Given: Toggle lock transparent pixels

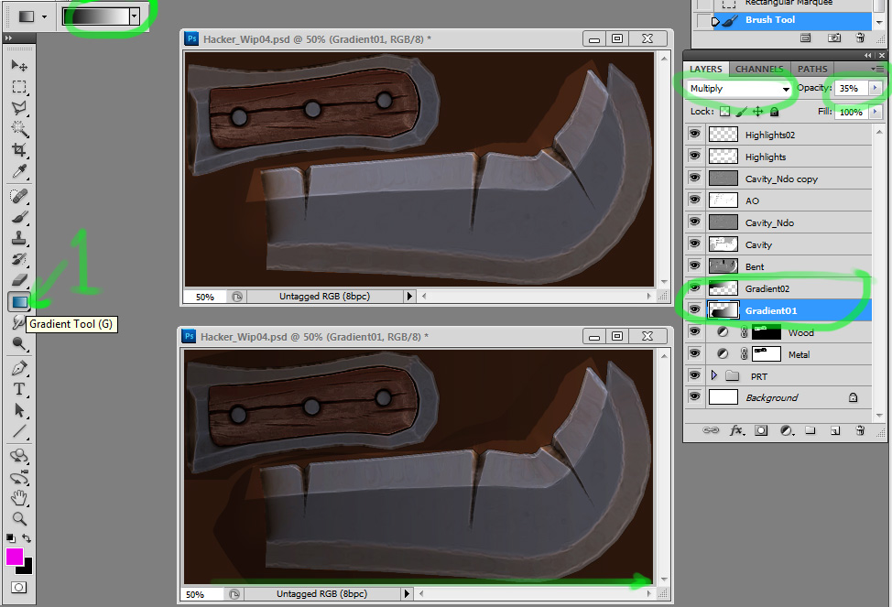Looking at the screenshot, I should coord(724,112).
